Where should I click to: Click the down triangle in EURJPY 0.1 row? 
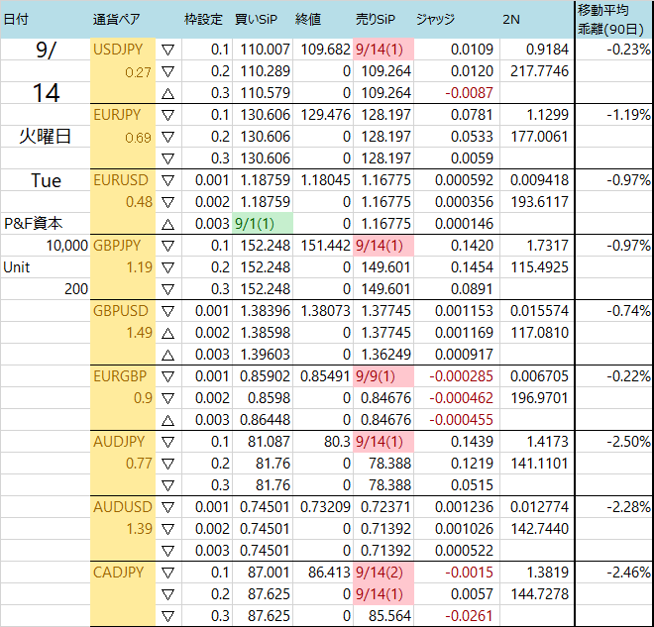(x=167, y=116)
